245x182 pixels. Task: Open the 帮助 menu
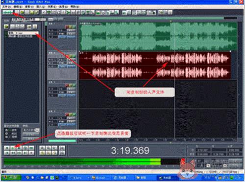pos(74,7)
